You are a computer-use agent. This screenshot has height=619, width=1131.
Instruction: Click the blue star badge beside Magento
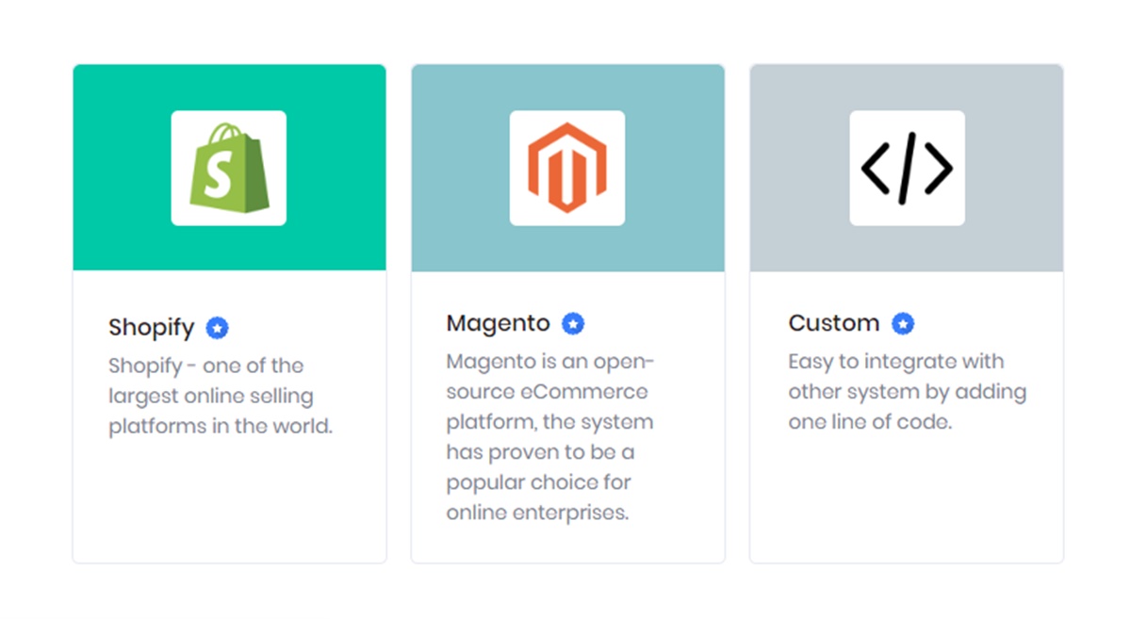pos(573,323)
